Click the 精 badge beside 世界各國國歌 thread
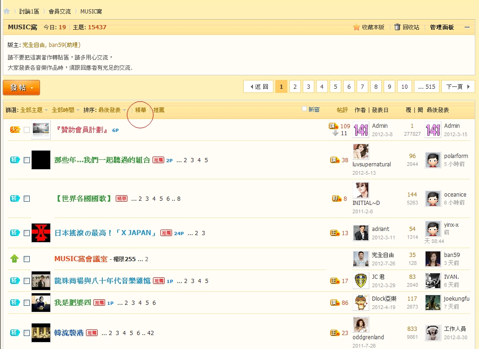 point(15,198)
